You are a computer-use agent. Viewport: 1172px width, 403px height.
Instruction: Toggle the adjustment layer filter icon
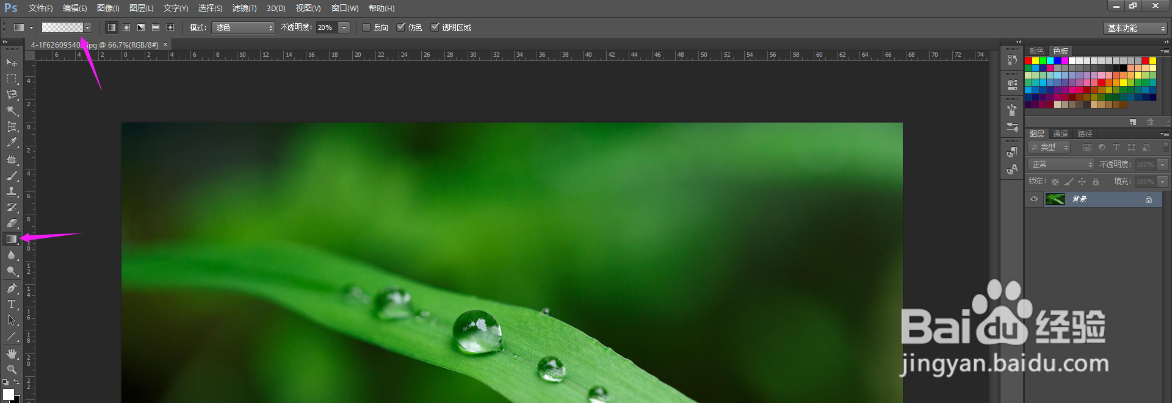pyautogui.click(x=1102, y=148)
